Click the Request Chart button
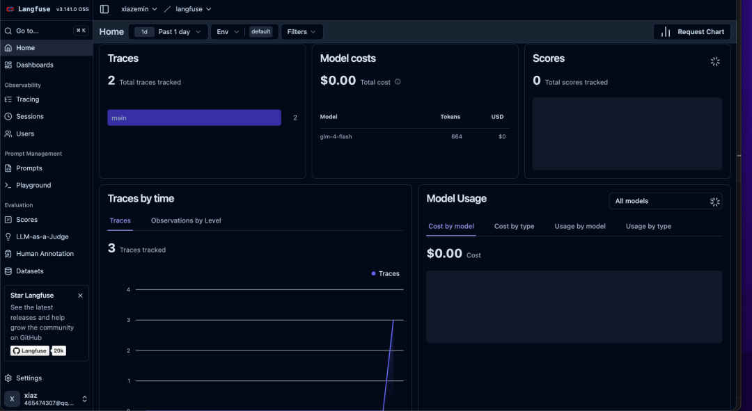This screenshot has height=411, width=752. pos(692,31)
